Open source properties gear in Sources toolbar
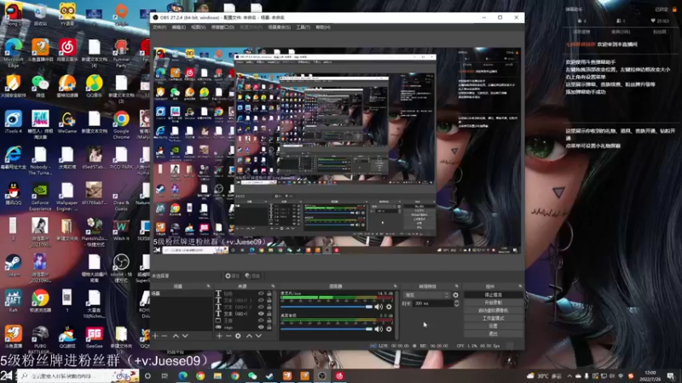Viewport: 682px width, 383px height. click(x=238, y=335)
